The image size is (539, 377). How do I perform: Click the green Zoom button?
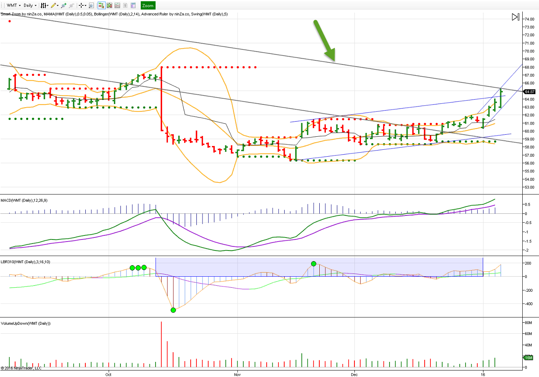click(148, 5)
